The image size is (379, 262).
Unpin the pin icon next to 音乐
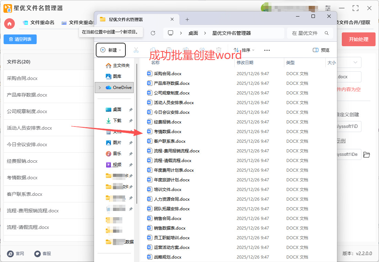point(131,154)
